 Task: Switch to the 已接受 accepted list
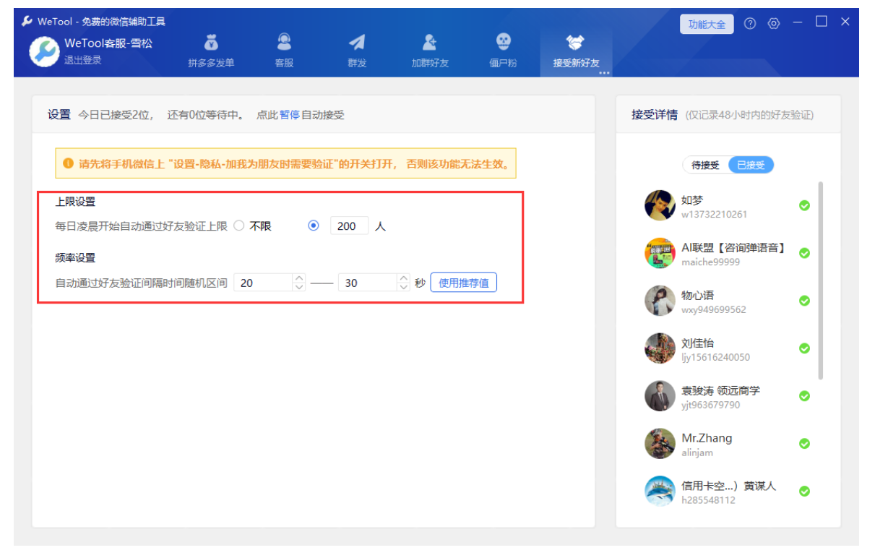[x=751, y=165]
